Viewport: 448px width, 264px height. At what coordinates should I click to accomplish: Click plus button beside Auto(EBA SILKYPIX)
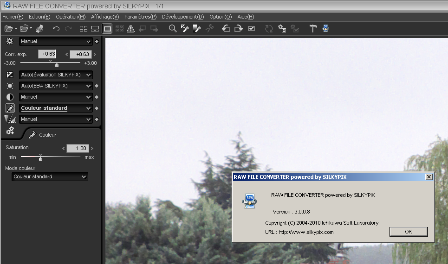pyautogui.click(x=97, y=86)
